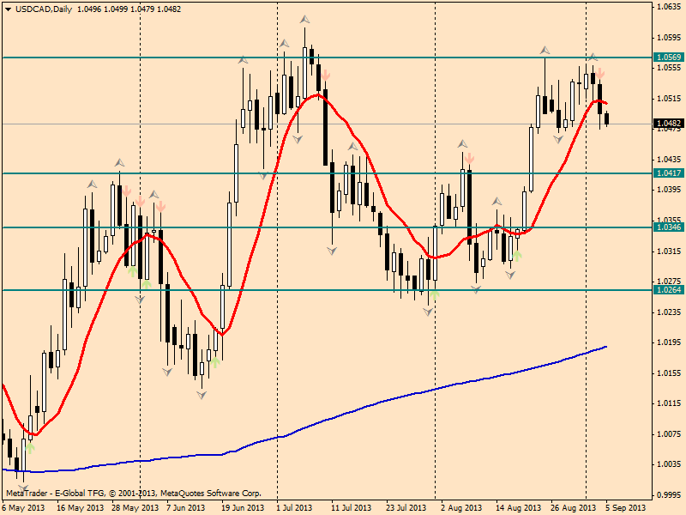This screenshot has height=515, width=686.
Task: Click the fractal arrow above the chart's highest candle
Action: (x=305, y=19)
